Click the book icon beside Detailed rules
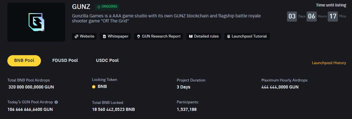The image size is (352, 119). click(191, 36)
